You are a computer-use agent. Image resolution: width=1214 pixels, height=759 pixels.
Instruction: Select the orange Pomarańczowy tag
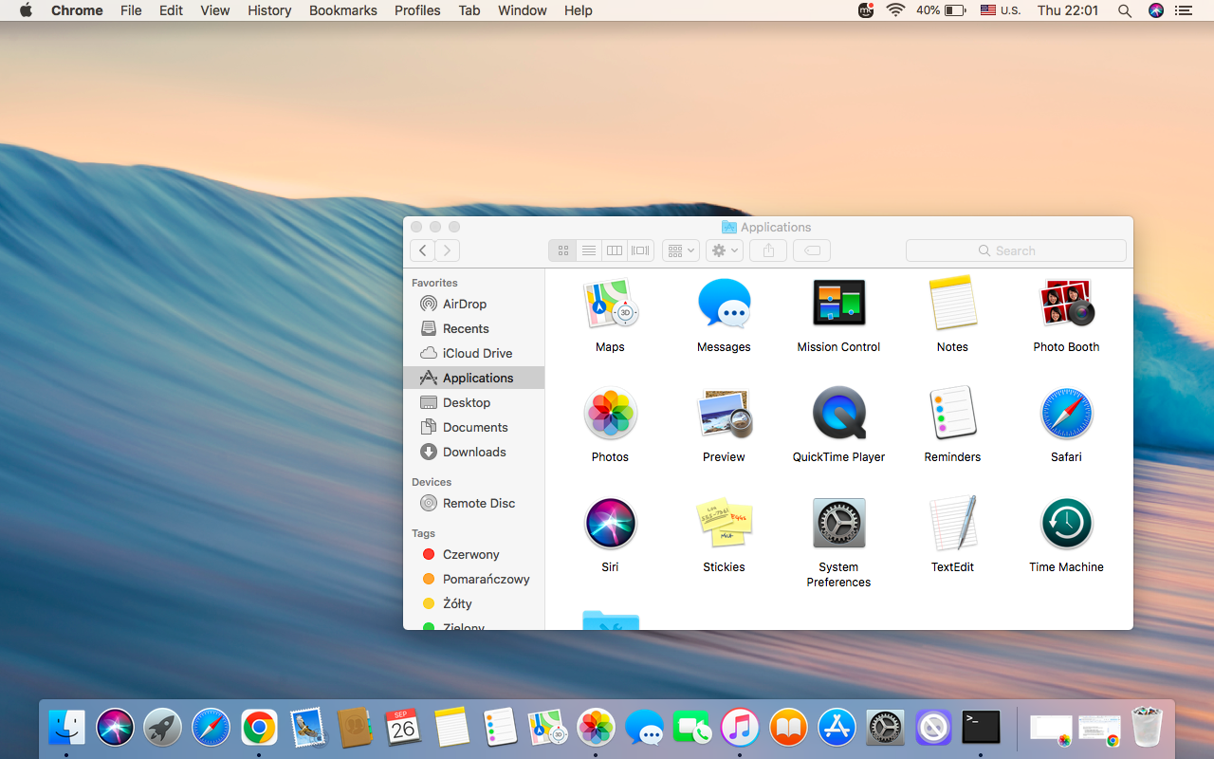click(476, 579)
